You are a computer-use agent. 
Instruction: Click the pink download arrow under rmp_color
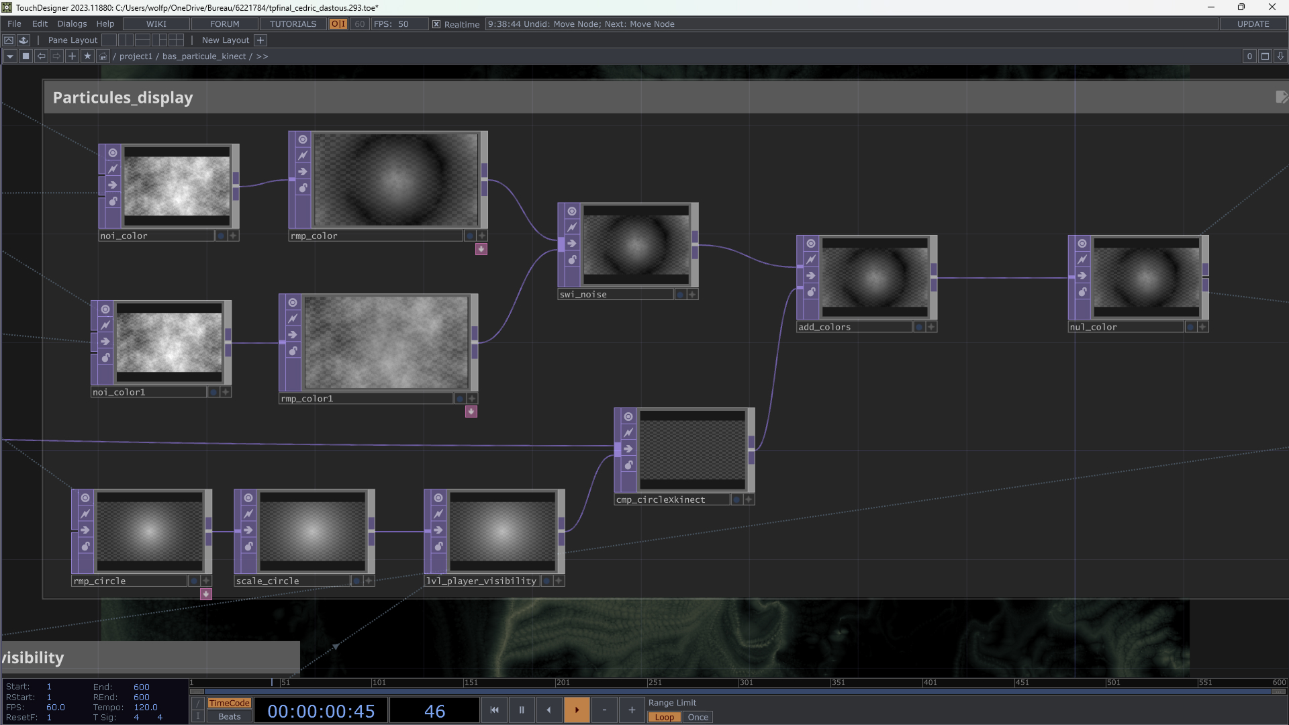click(x=481, y=249)
